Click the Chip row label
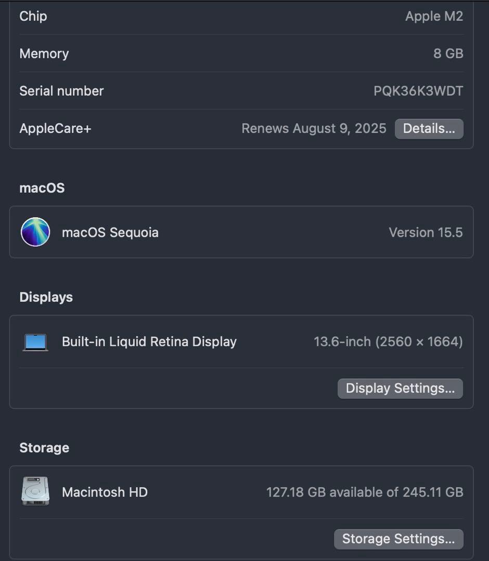This screenshot has width=489, height=561. click(x=33, y=16)
